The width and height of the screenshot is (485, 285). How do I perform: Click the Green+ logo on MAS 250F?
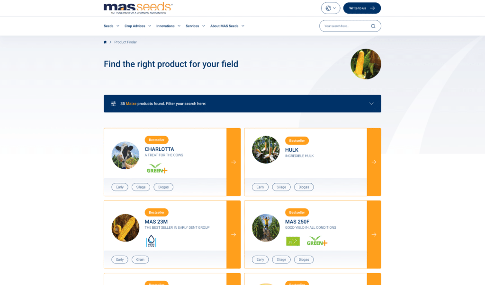[x=317, y=241]
